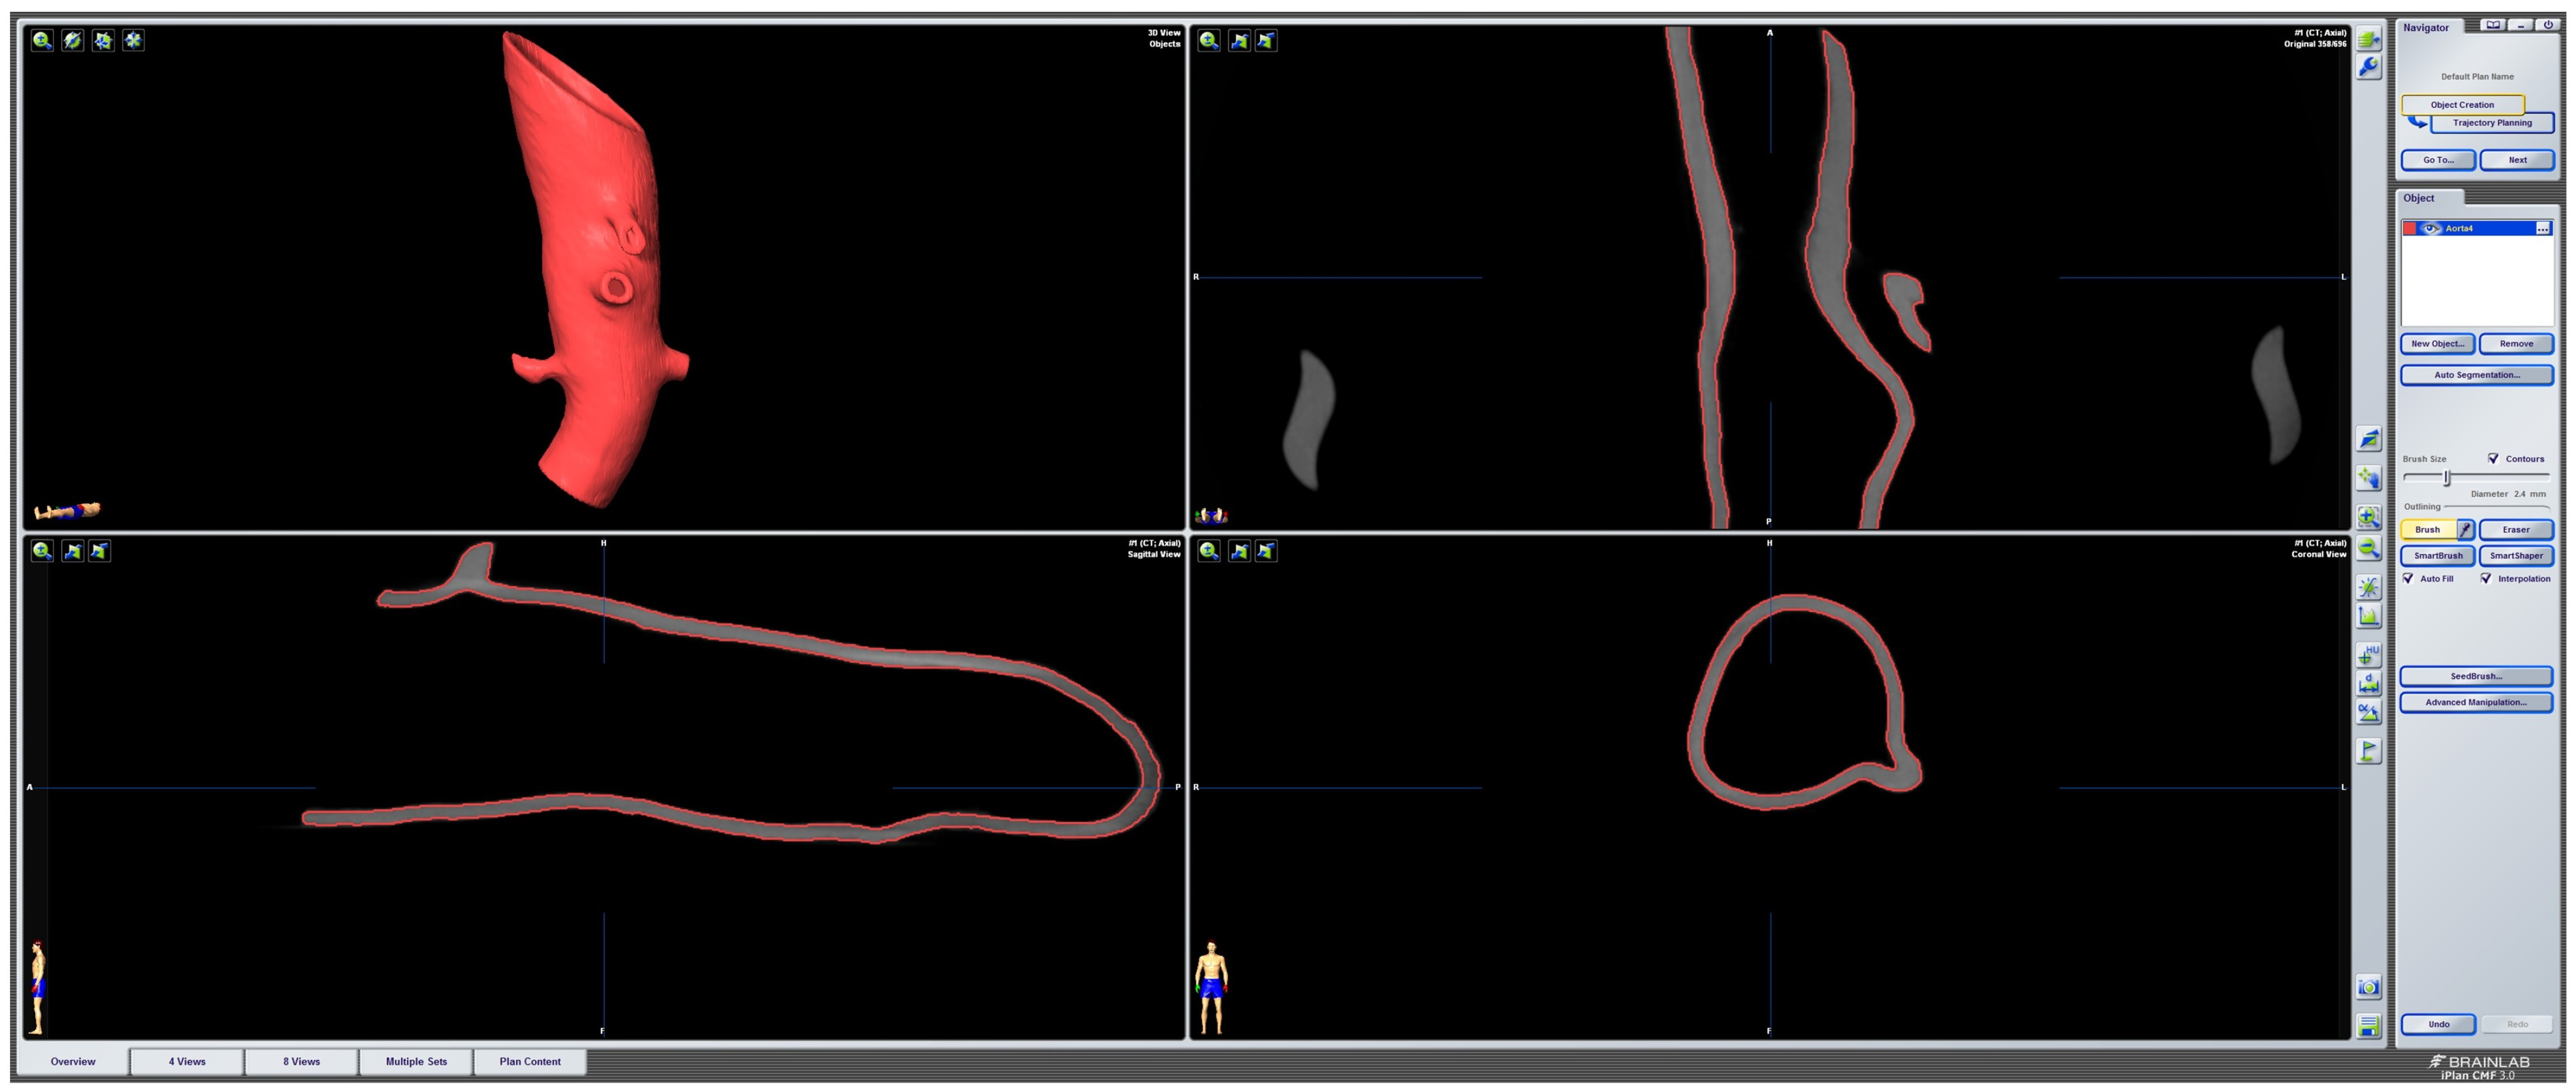Viewport: 2576px width, 1092px height.
Task: Select the distance measurement tool
Action: pos(2369,684)
